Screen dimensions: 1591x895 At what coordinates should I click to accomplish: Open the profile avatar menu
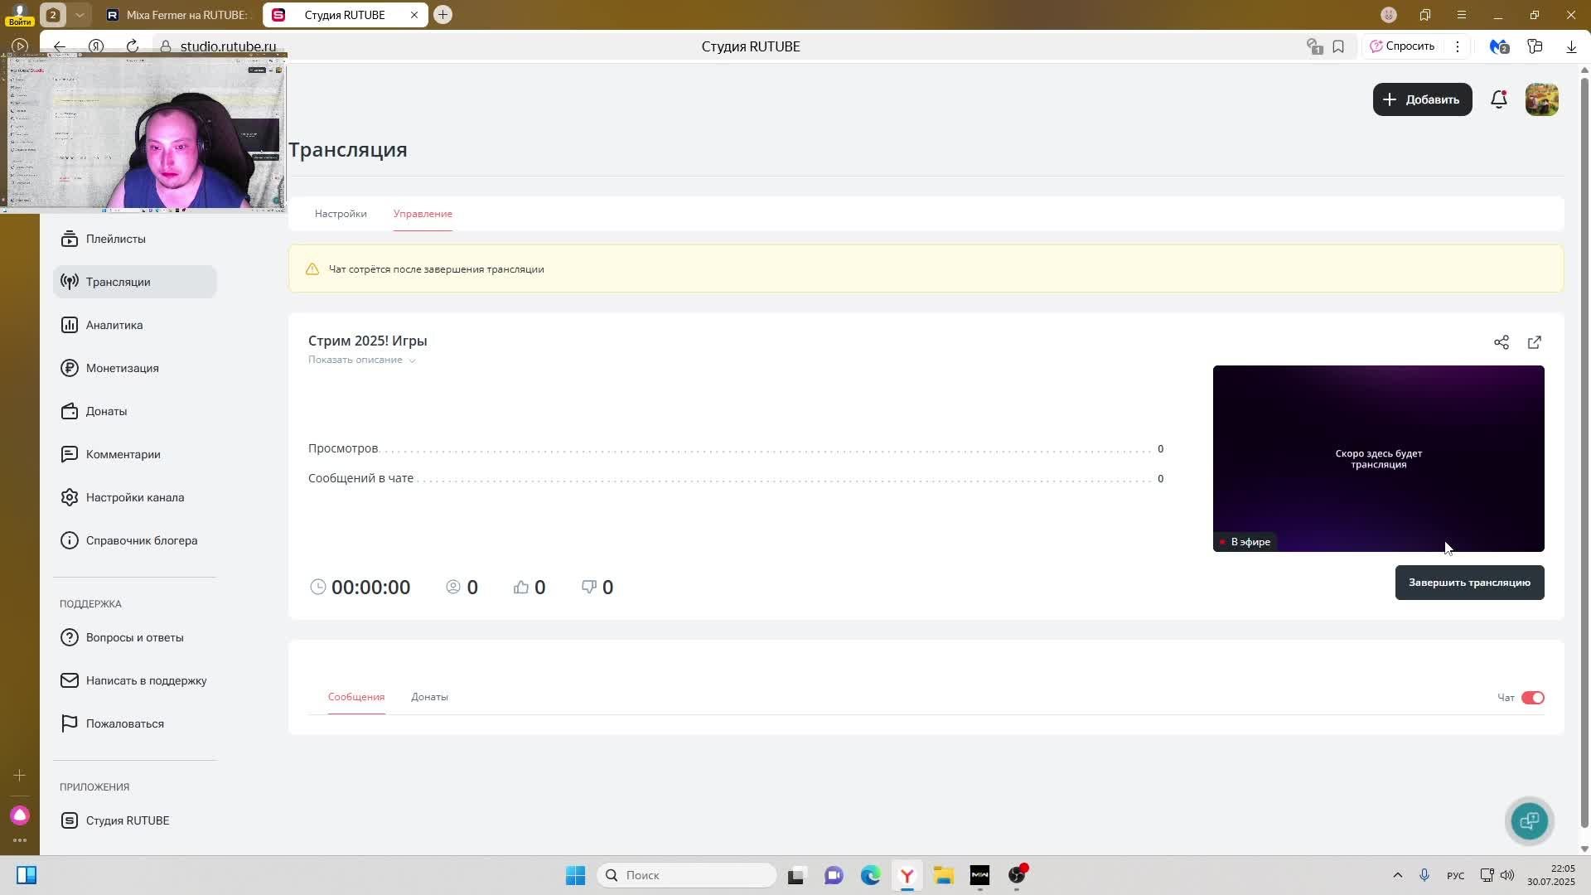click(x=1541, y=99)
